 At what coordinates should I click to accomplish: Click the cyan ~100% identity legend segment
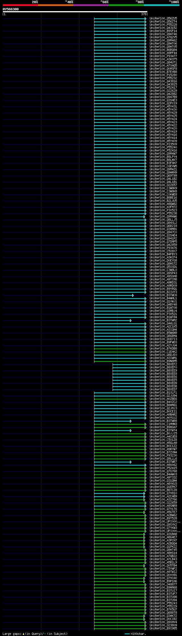point(162,5)
